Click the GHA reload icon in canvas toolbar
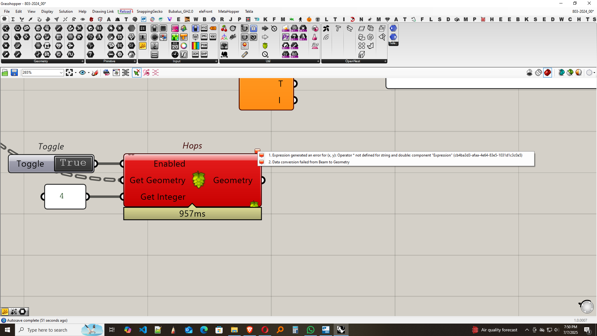The height and width of the screenshot is (336, 597). pyautogui.click(x=106, y=72)
